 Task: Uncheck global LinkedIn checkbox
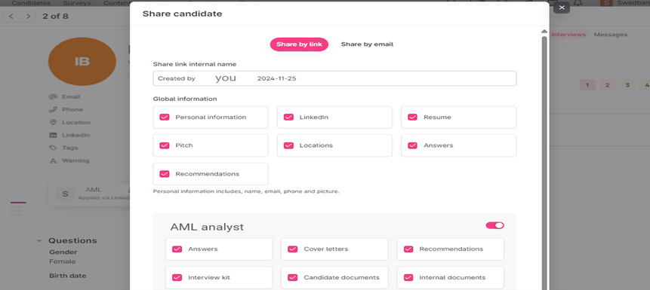coord(288,117)
